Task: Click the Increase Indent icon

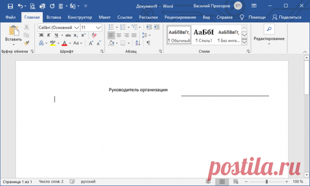Action: tap(157, 27)
